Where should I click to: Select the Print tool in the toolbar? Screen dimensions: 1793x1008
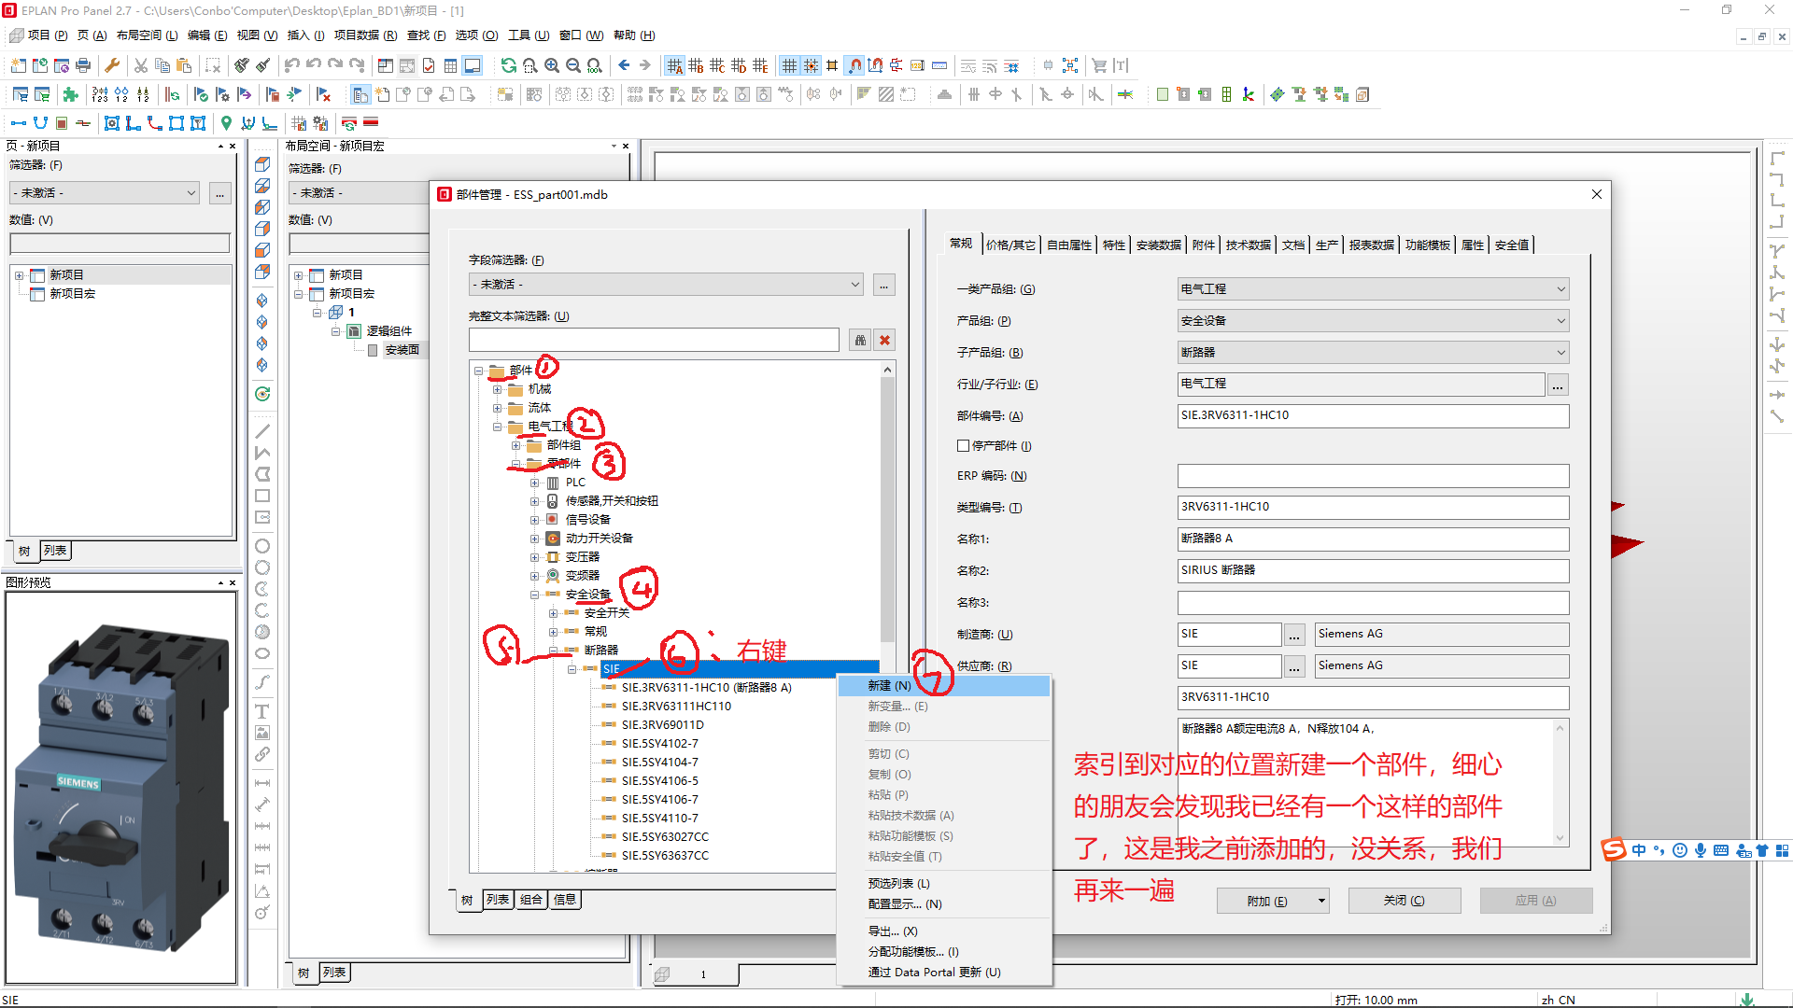pyautogui.click(x=82, y=65)
